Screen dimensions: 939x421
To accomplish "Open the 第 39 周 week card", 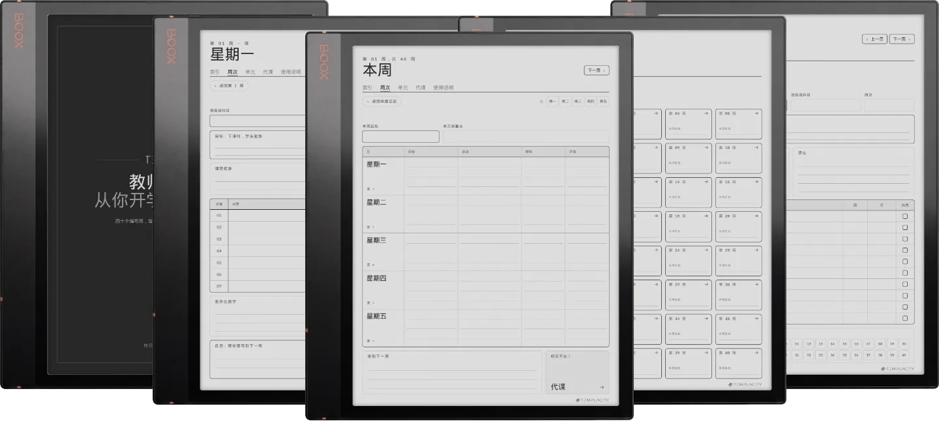I will pyautogui.click(x=689, y=363).
